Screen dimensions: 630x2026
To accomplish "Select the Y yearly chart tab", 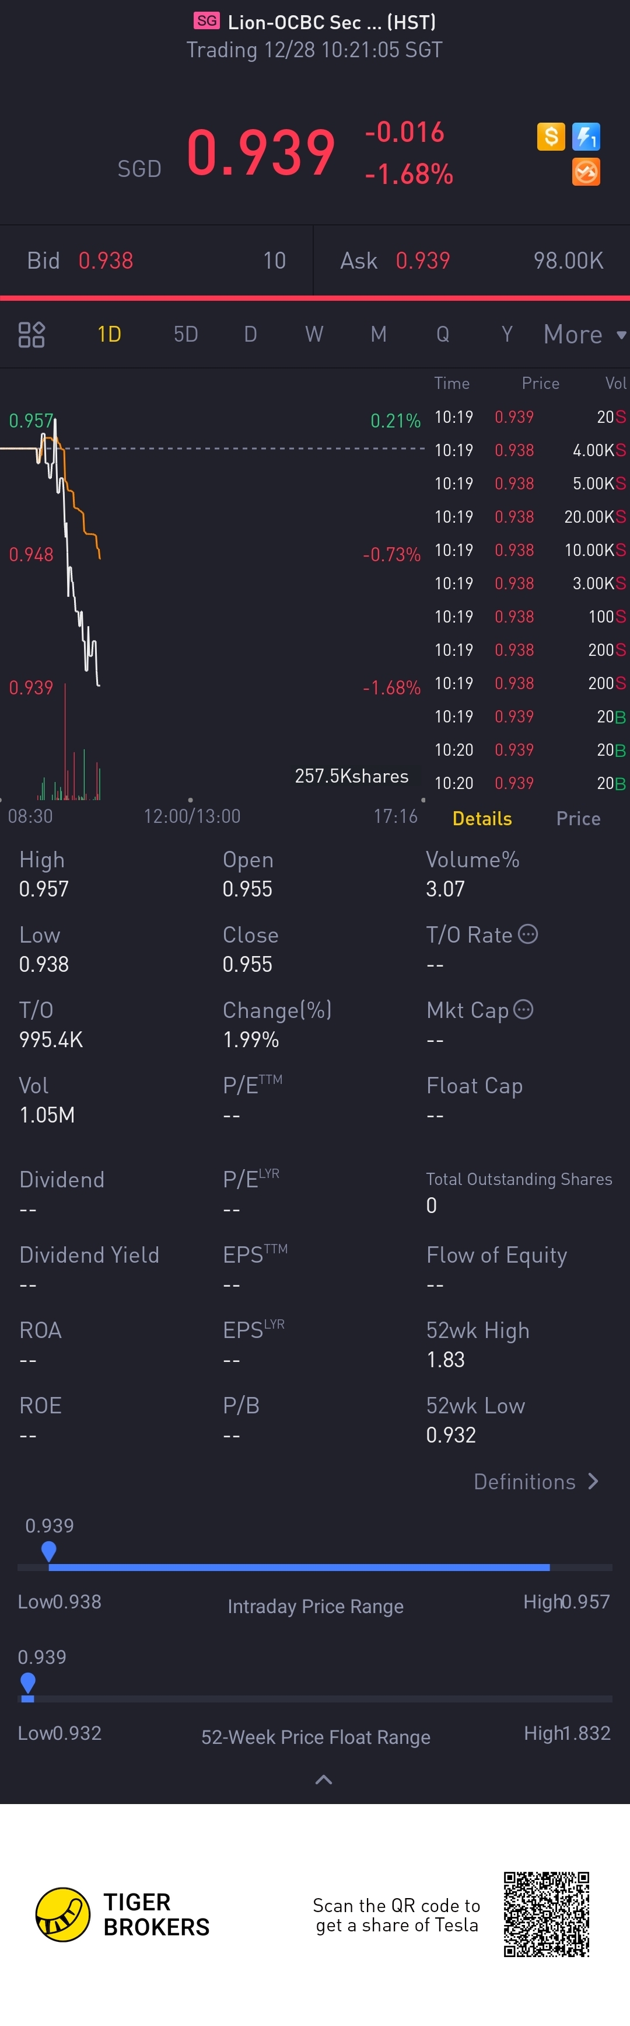I will point(507,334).
